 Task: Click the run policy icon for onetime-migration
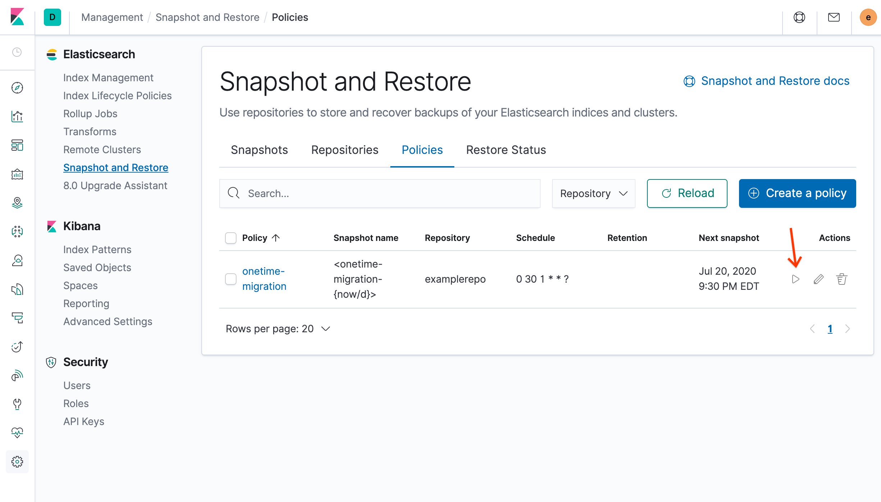[x=795, y=279]
